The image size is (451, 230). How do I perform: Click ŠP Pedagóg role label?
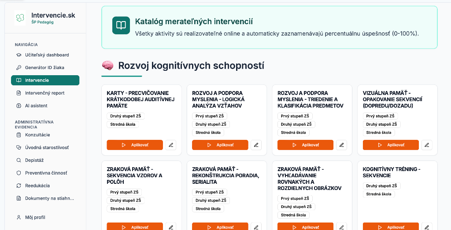point(42,22)
